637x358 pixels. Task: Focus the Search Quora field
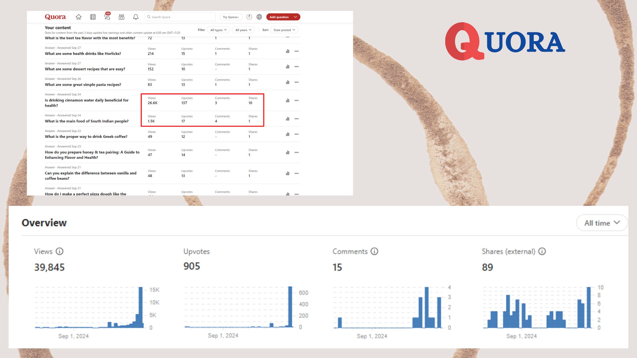(x=180, y=17)
